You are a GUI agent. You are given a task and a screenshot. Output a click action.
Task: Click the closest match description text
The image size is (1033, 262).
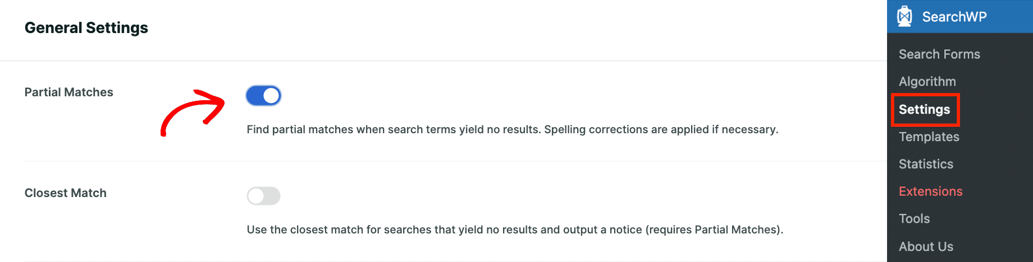pyautogui.click(x=515, y=230)
